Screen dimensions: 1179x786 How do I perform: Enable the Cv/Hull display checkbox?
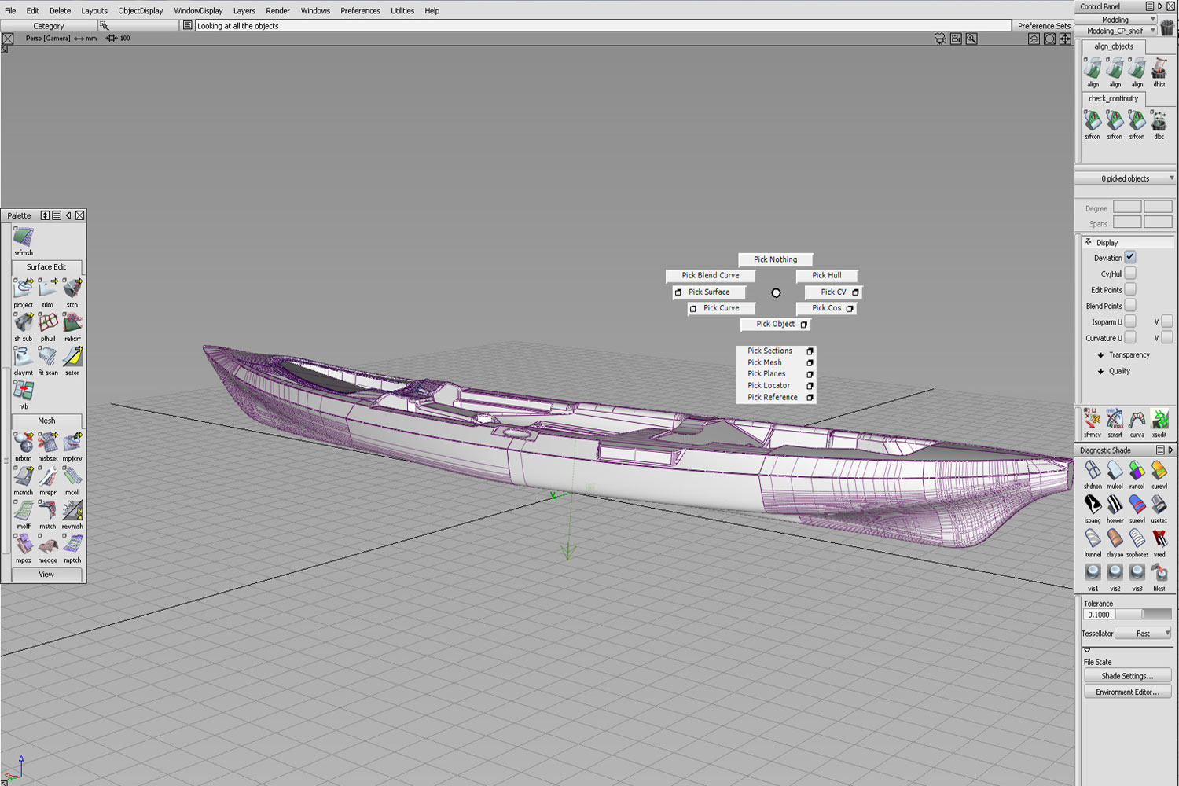coord(1129,274)
